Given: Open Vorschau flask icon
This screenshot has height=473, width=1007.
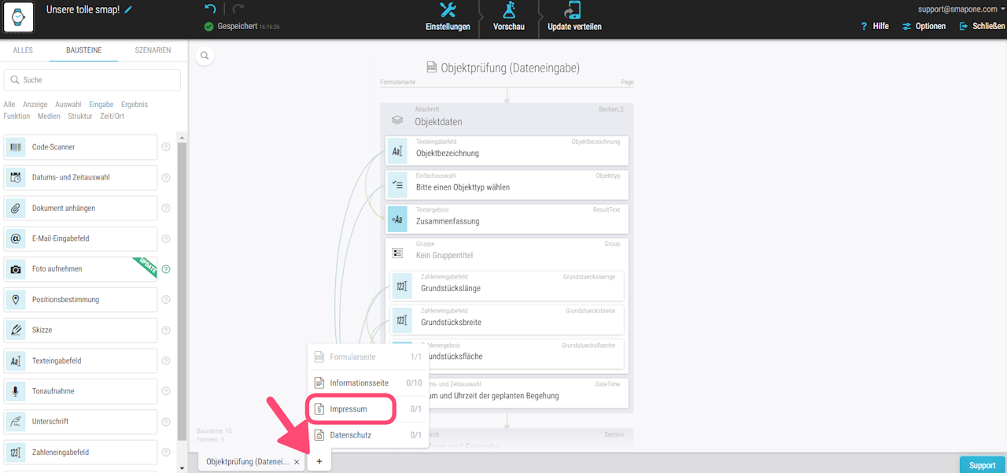Looking at the screenshot, I should (509, 10).
